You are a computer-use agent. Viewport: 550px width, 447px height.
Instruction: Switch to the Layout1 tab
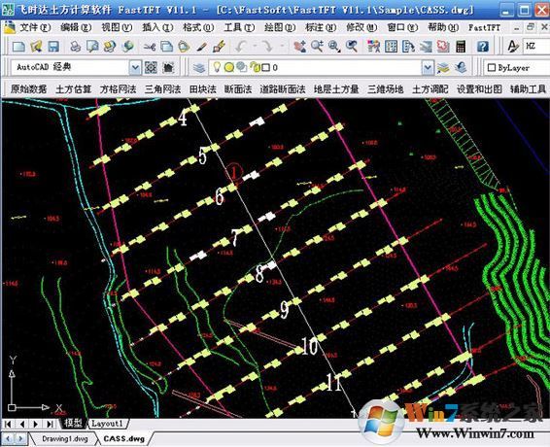[107, 424]
